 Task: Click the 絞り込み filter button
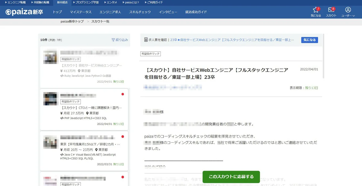tap(120, 40)
